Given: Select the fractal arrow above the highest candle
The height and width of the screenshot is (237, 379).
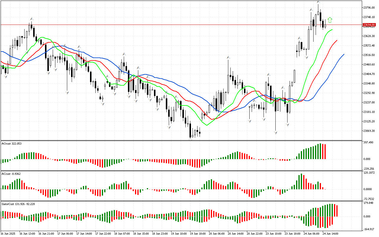Looking at the screenshot, I should [x=318, y=2].
